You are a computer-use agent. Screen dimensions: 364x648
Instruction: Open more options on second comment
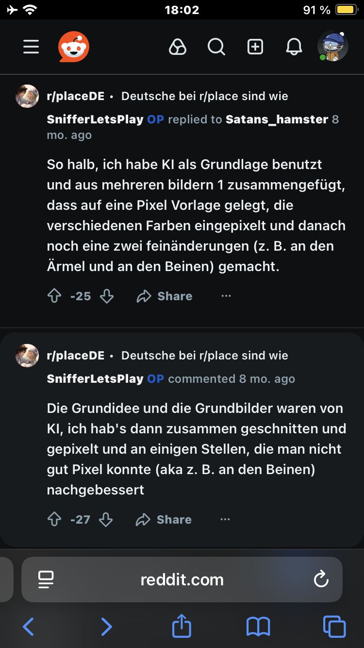point(225,519)
